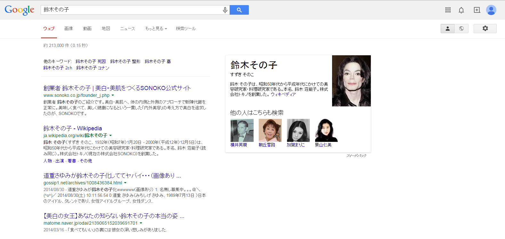Open the ウィキペディア link in knowledge panel
Image resolution: width=505 pixels, height=239 pixels.
(x=283, y=95)
